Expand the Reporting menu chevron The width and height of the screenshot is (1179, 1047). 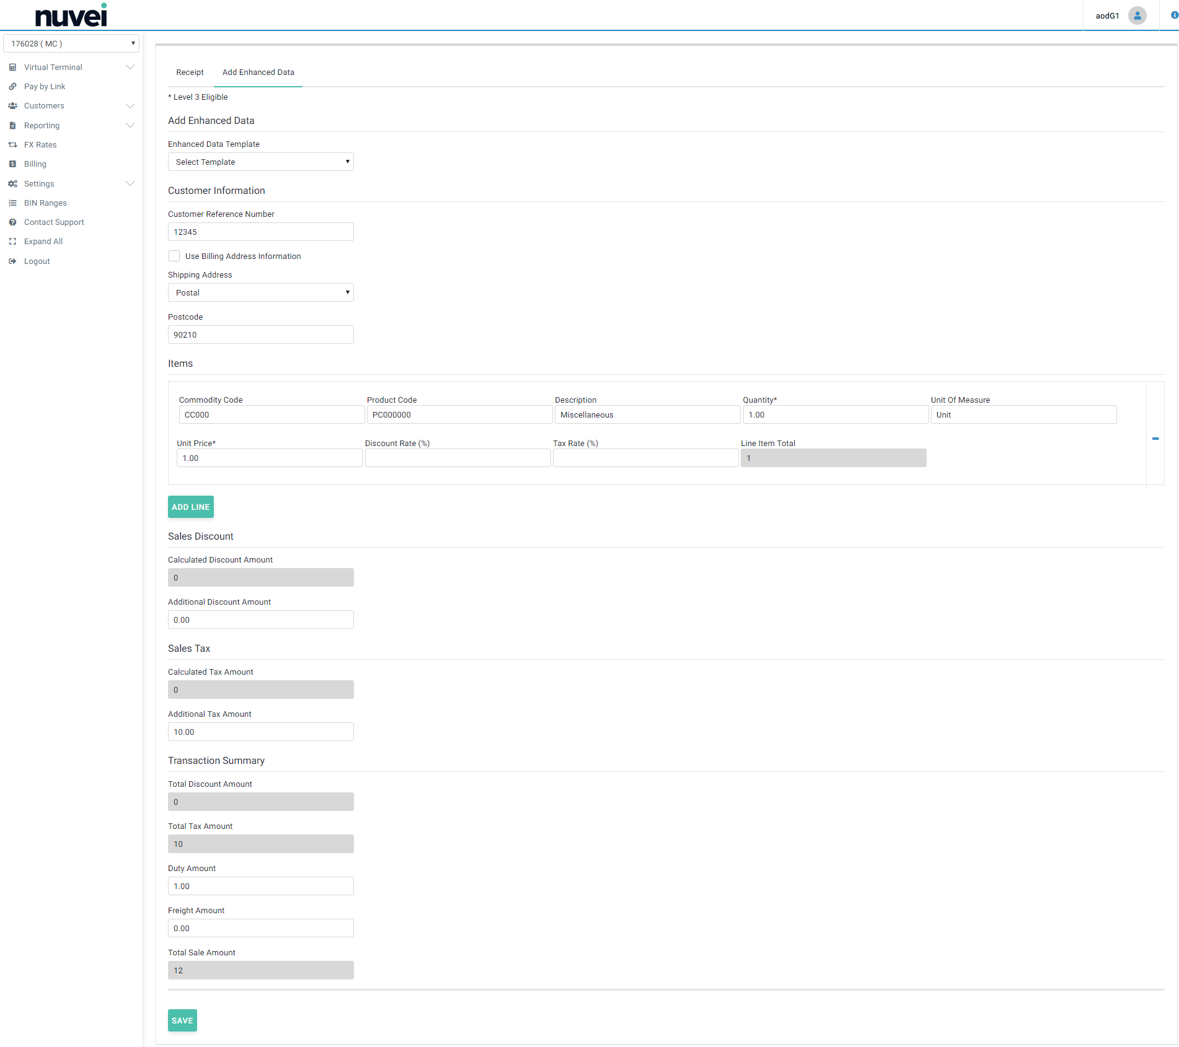130,126
